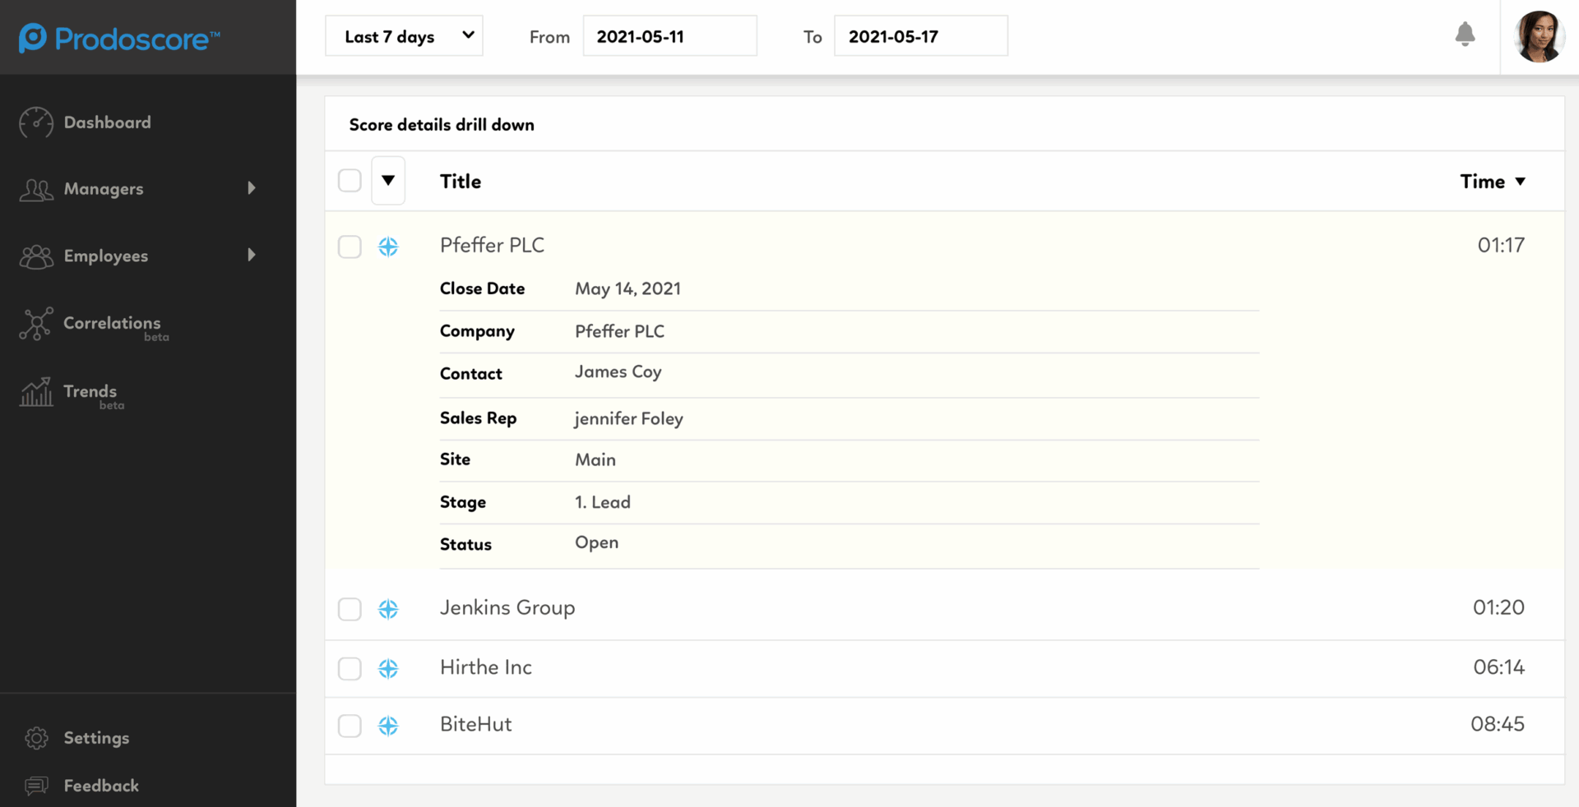Check the Pfeffer PLC row checkbox
The image size is (1579, 807).
click(350, 247)
